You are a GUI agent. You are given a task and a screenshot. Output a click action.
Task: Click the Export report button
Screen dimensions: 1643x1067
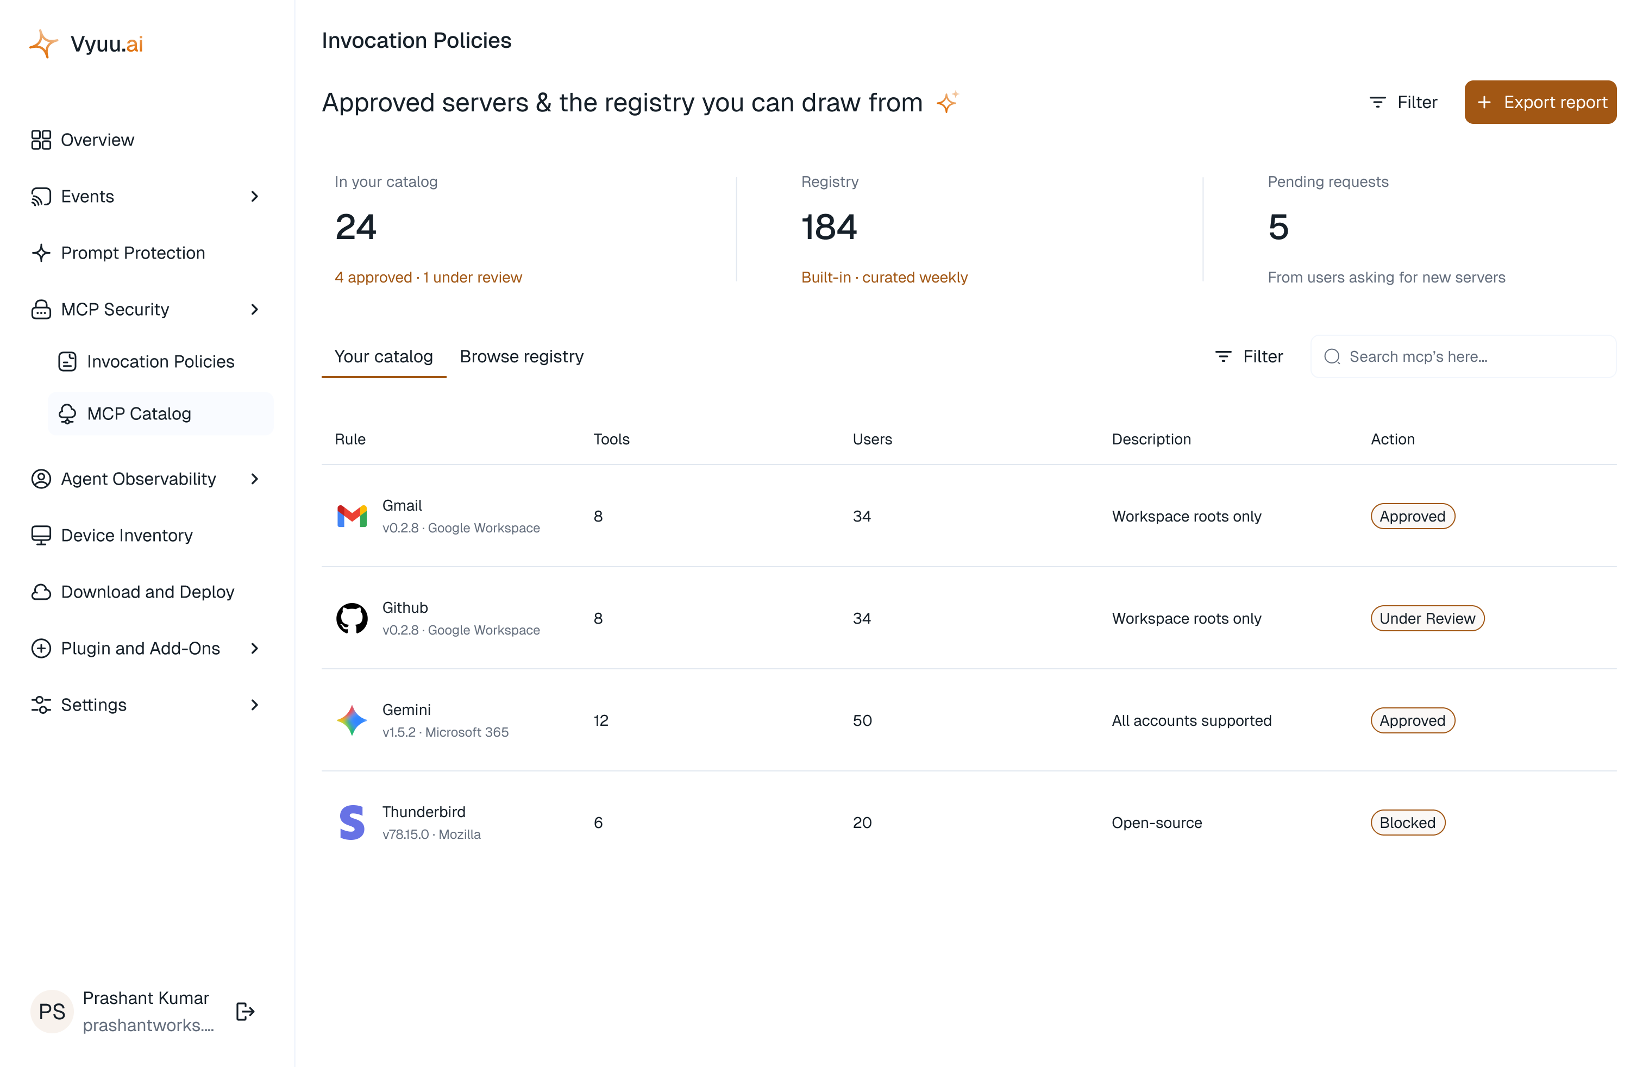pos(1541,102)
